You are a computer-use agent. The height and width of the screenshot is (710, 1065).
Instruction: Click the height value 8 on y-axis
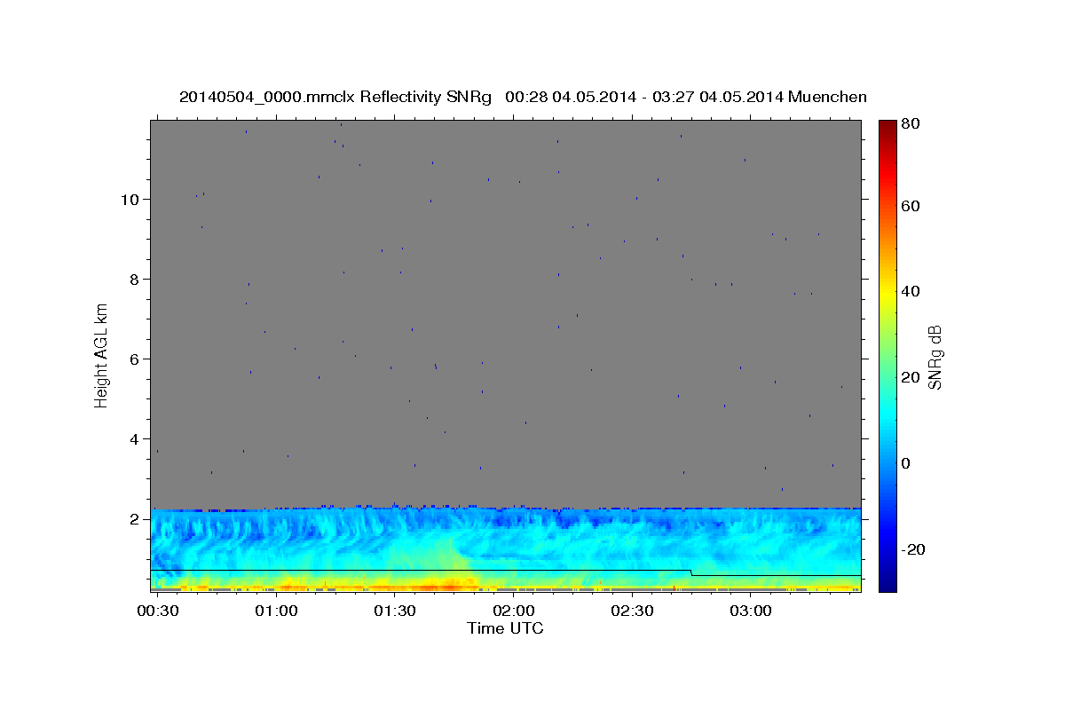[x=133, y=280]
